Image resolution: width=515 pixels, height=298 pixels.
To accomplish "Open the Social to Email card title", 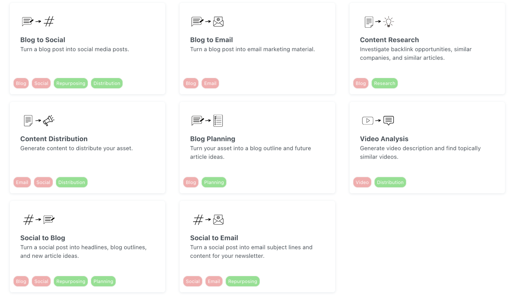I will click(x=214, y=238).
